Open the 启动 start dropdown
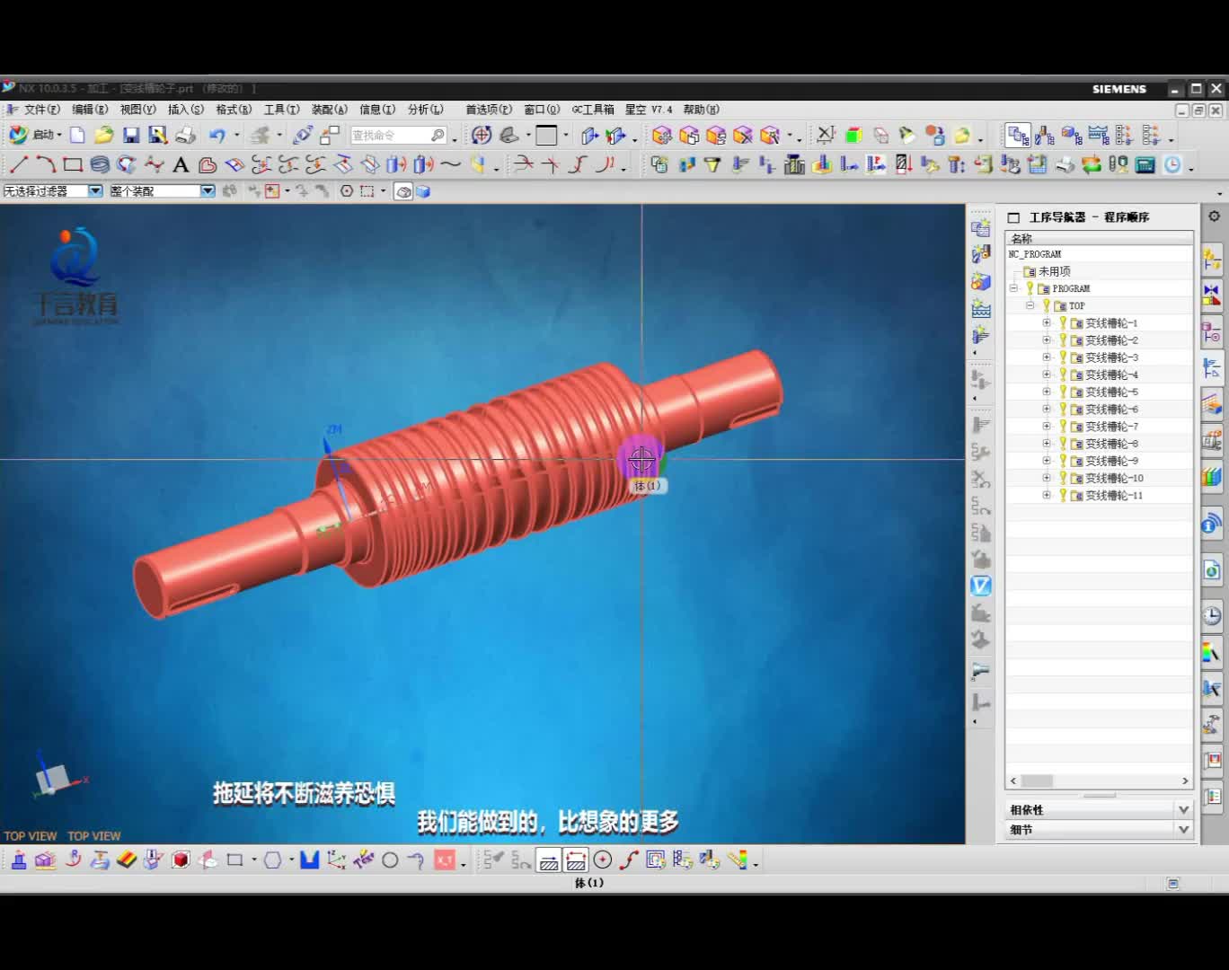 36,135
